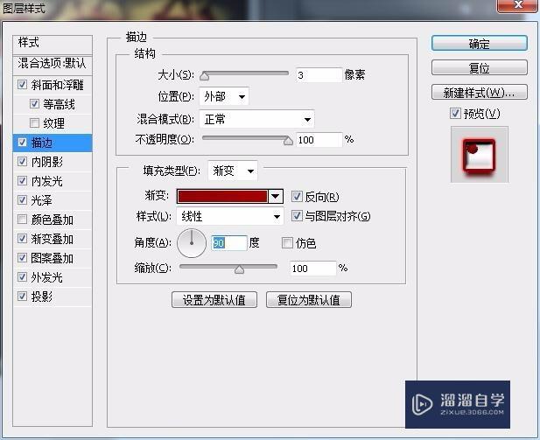Uncheck the 等高线 checkbox
The width and height of the screenshot is (540, 440).
pos(34,103)
